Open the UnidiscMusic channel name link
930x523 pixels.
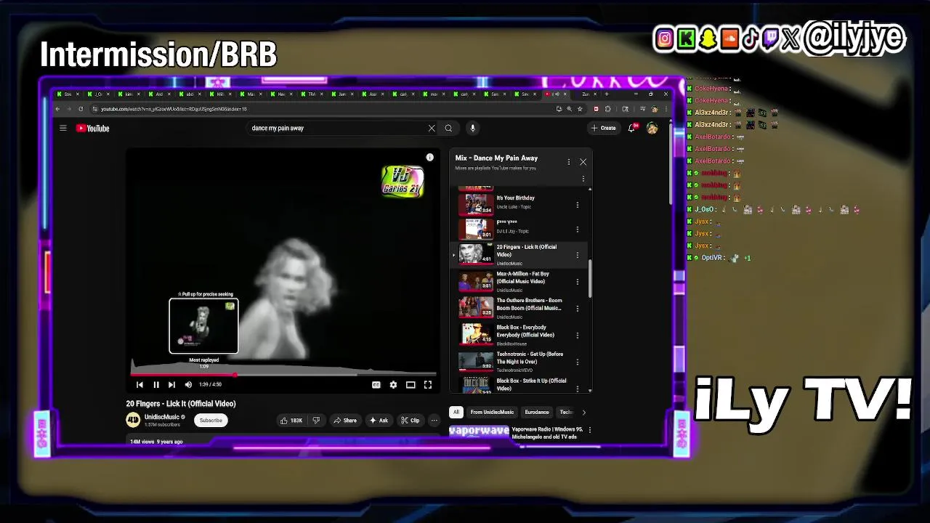(x=161, y=417)
